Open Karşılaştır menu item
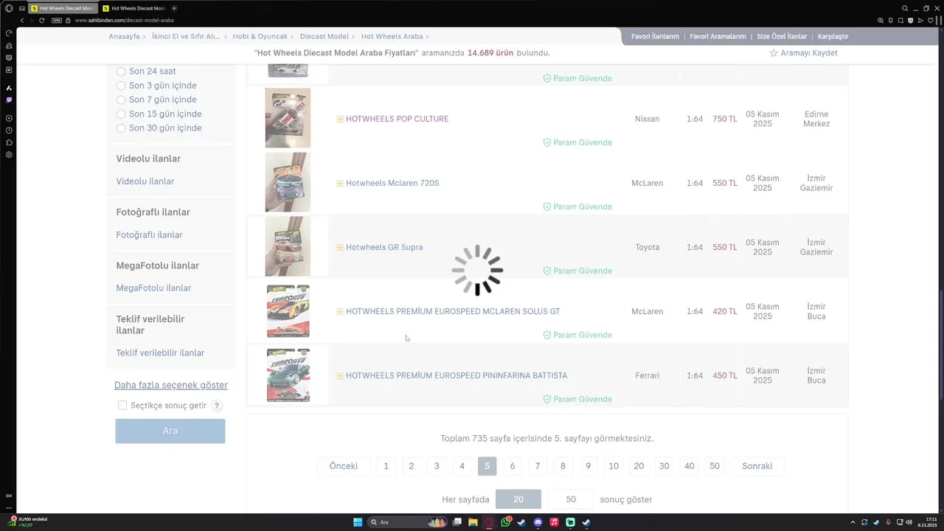Screen dimensions: 944x531 833,36
